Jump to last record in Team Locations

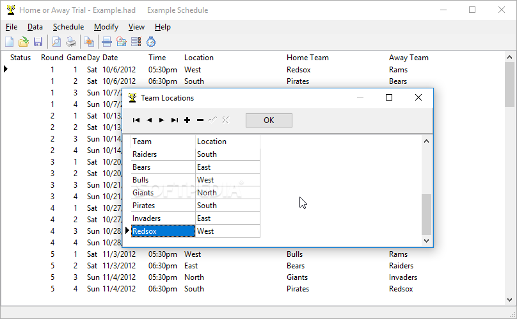[x=175, y=120]
